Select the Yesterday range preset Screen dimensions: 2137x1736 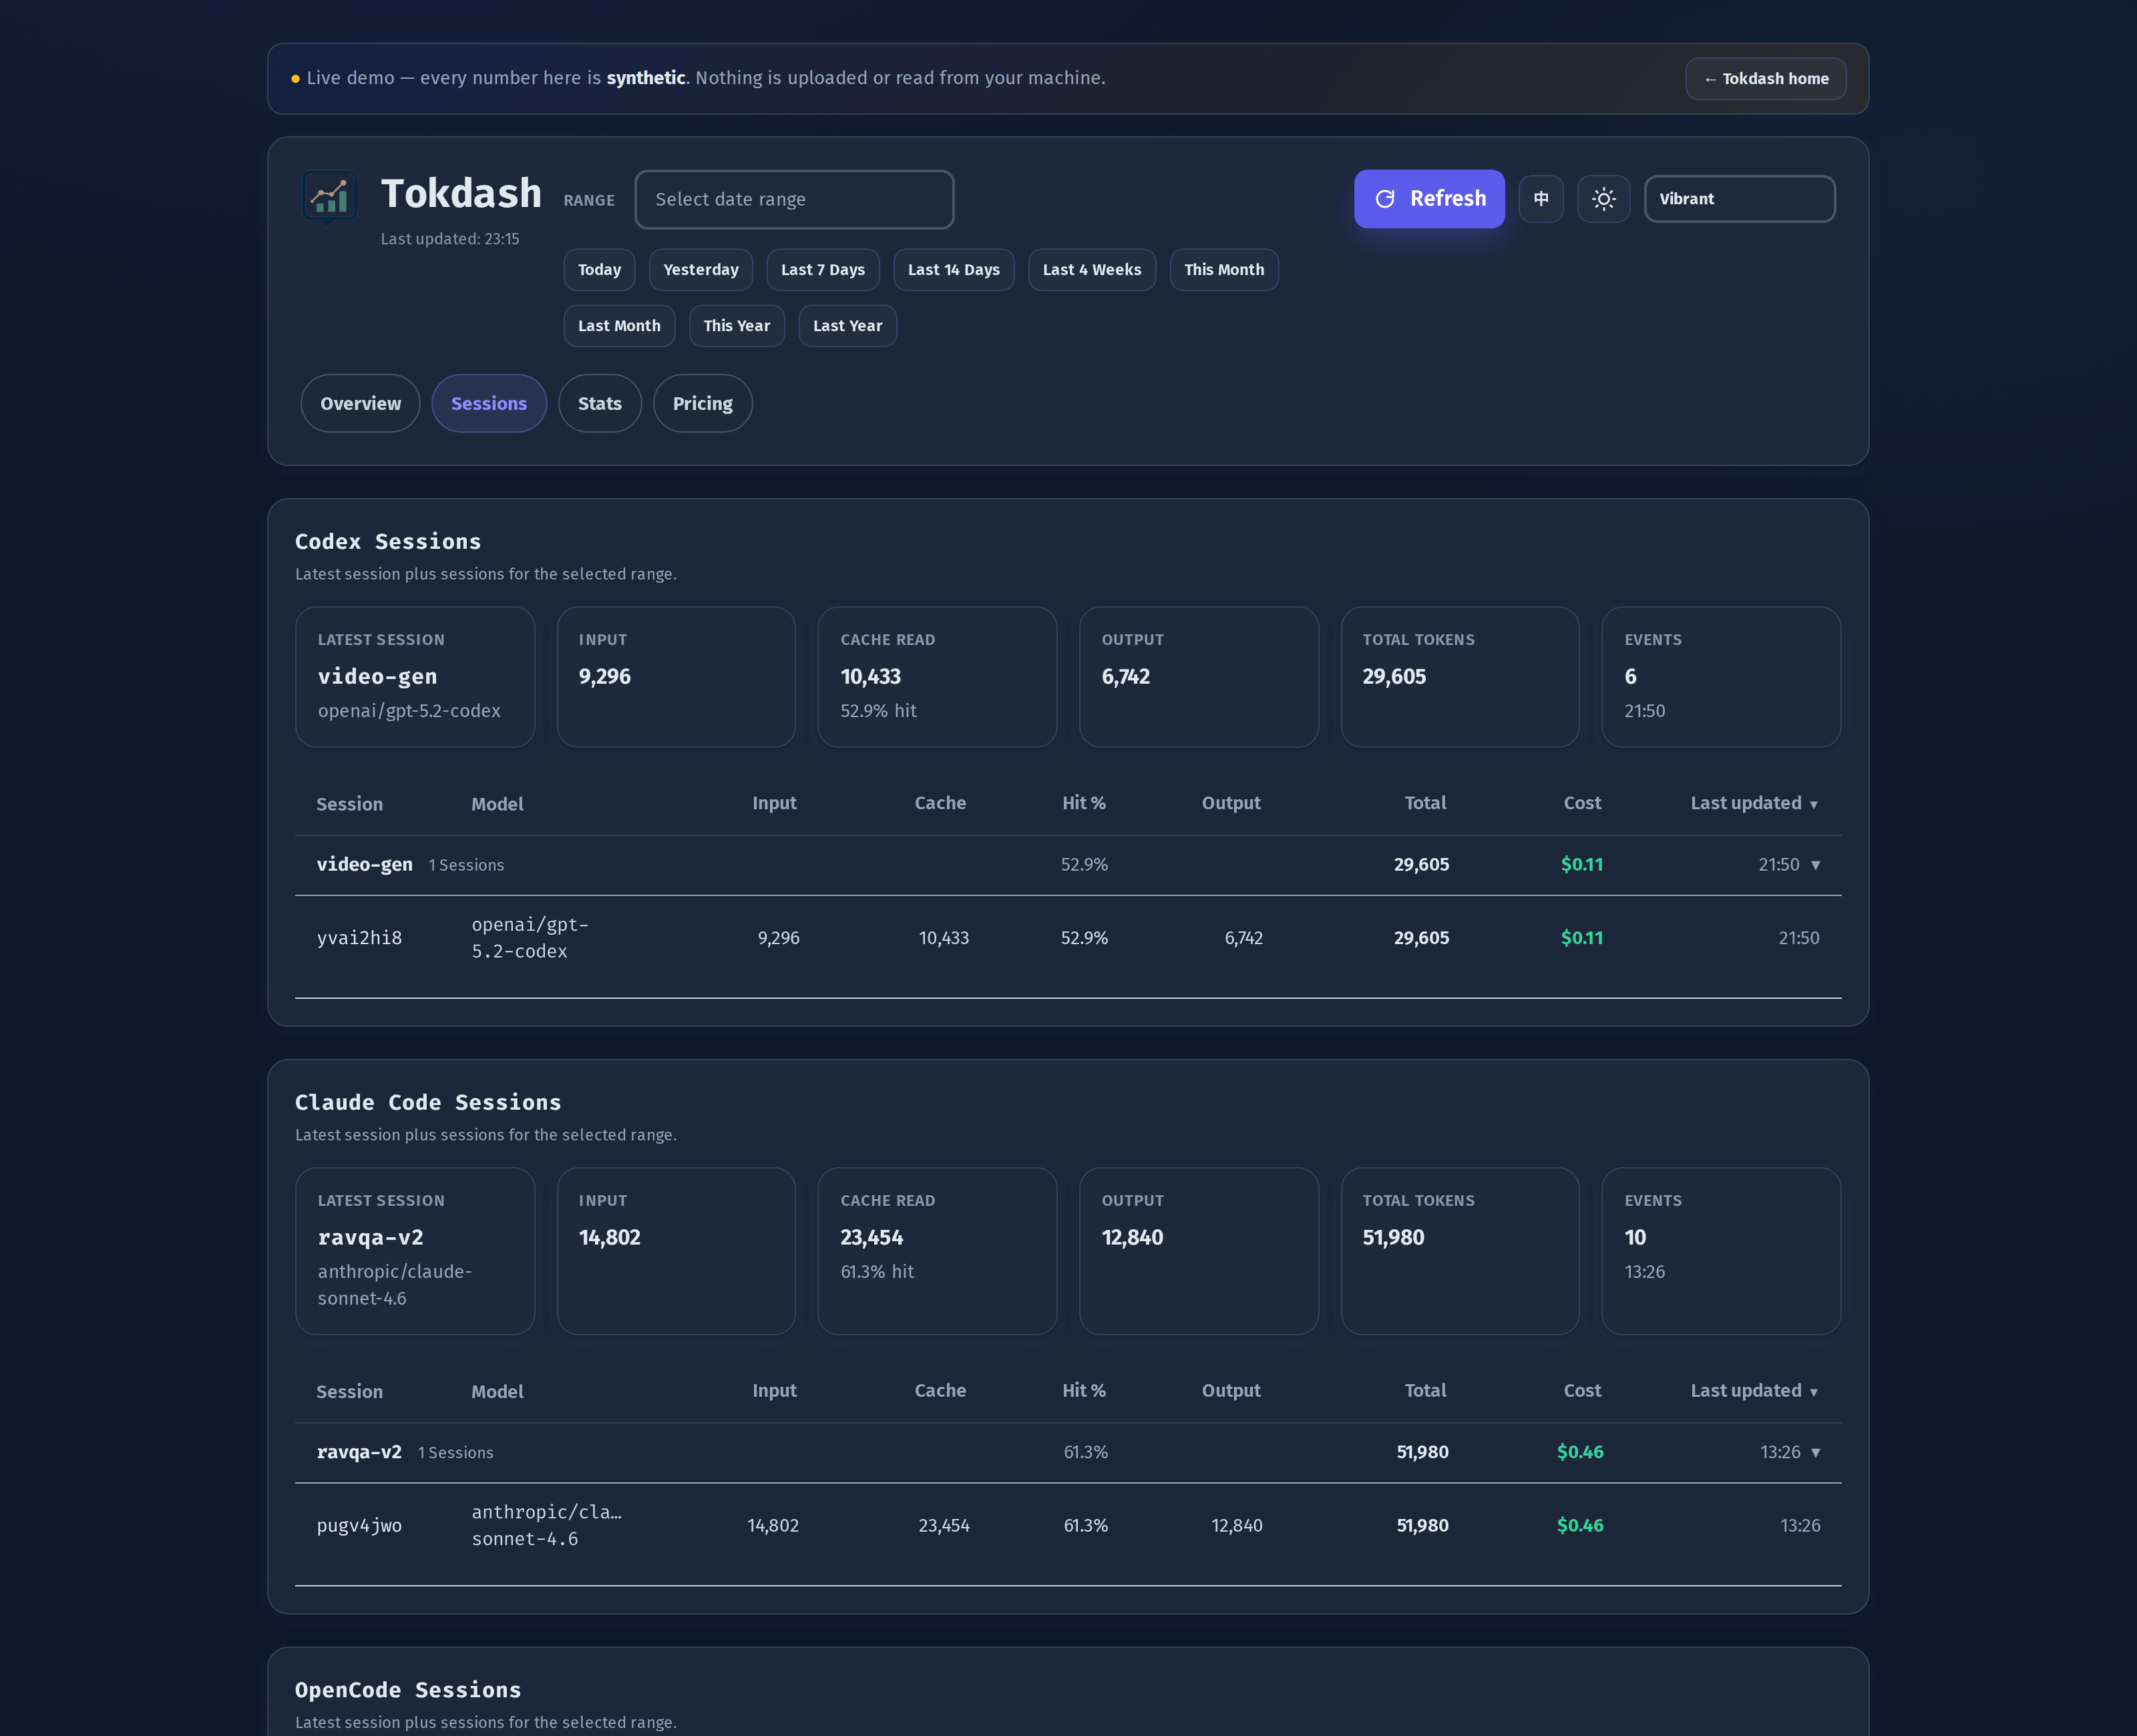point(701,270)
